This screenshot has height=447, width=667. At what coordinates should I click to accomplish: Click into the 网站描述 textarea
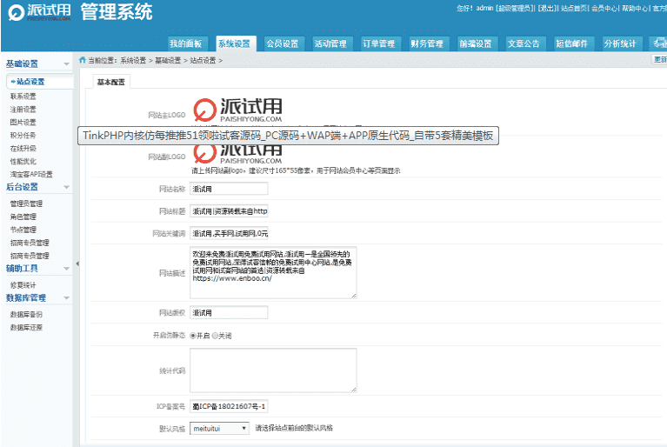(273, 272)
